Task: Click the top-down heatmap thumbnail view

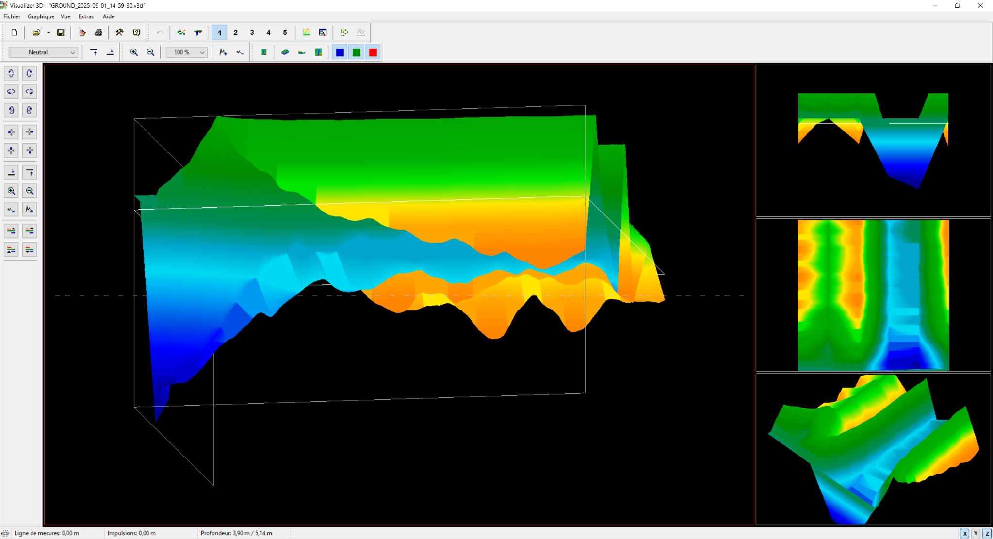Action: pyautogui.click(x=873, y=295)
